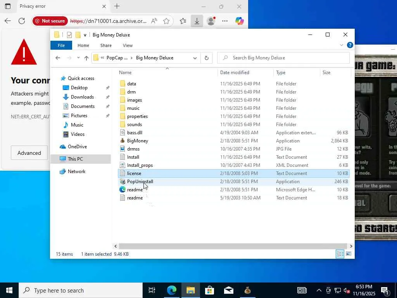Open Edge profile avatar icon
This screenshot has width=397, height=298.
[x=211, y=21]
